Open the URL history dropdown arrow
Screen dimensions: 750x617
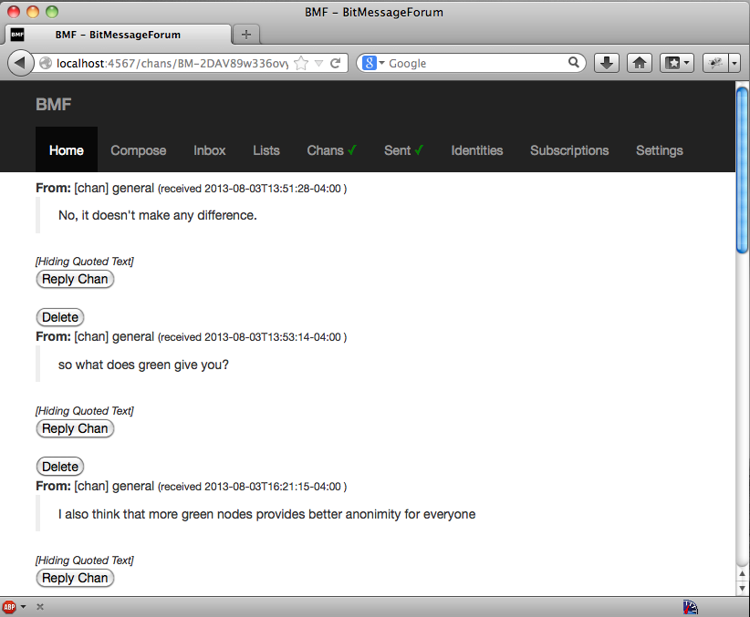pos(319,63)
